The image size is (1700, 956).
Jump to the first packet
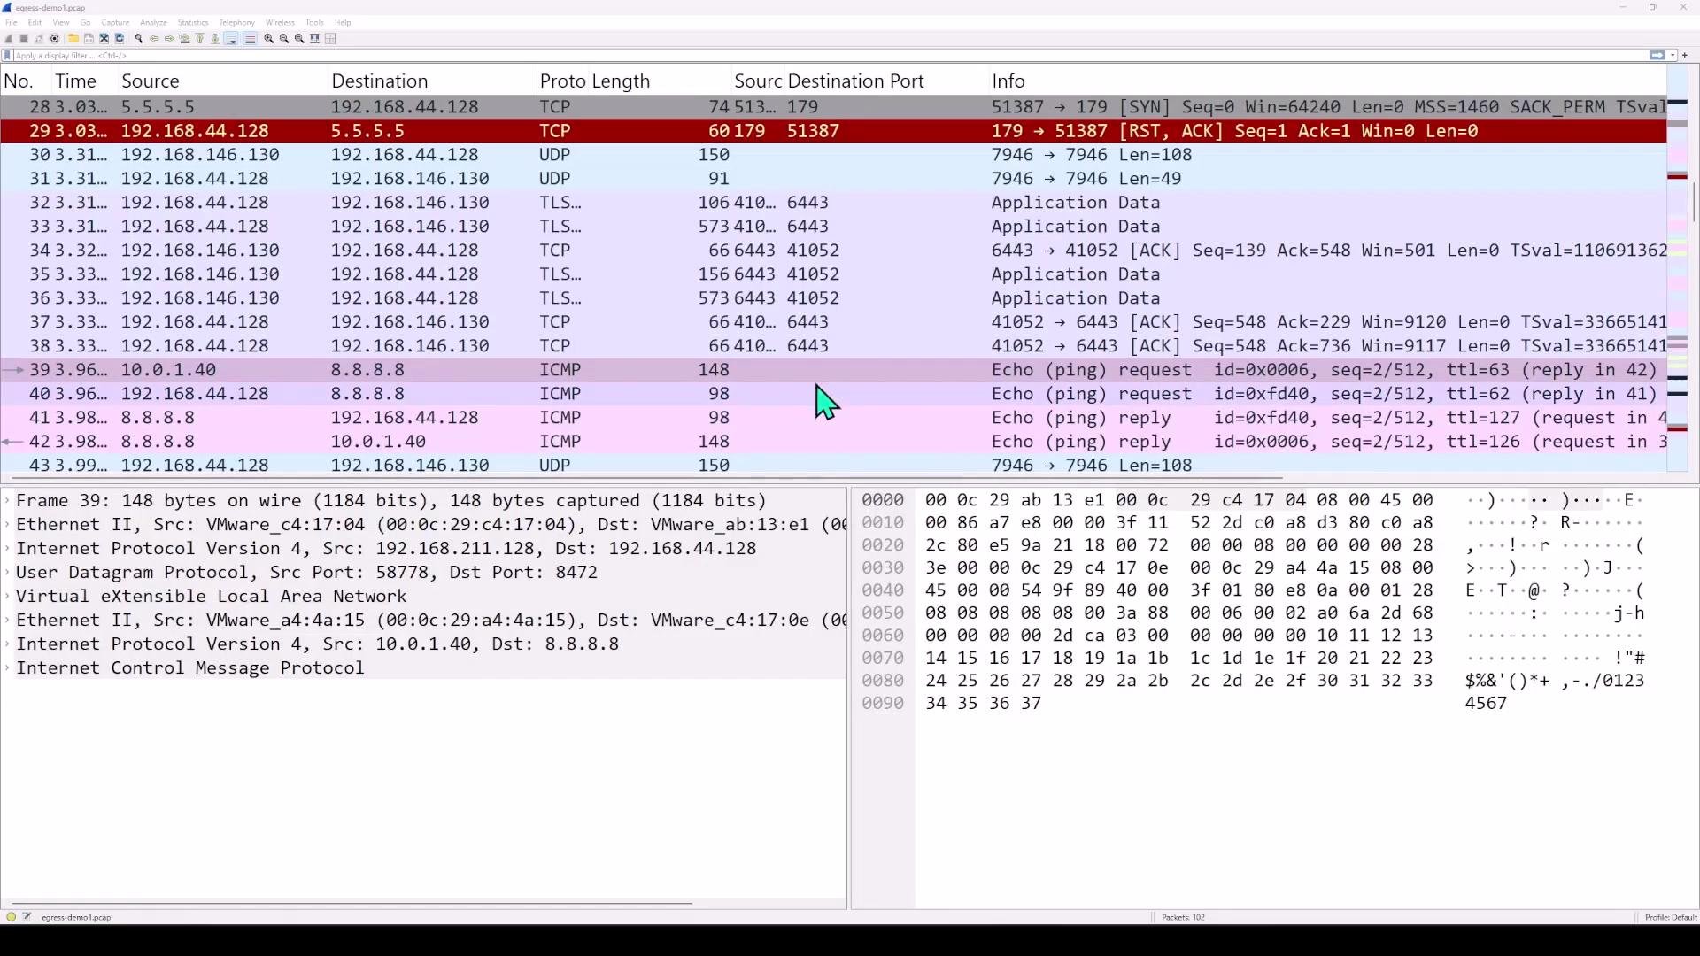click(x=199, y=39)
